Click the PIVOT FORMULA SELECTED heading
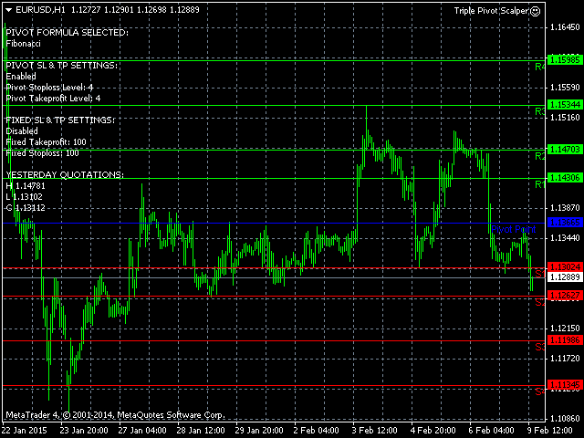Screen dimensions: 584x438 [x=67, y=33]
